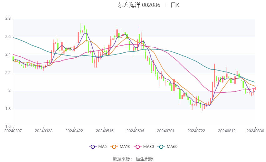
Task: Click the x-axis date label 20240516
Action: point(105,131)
